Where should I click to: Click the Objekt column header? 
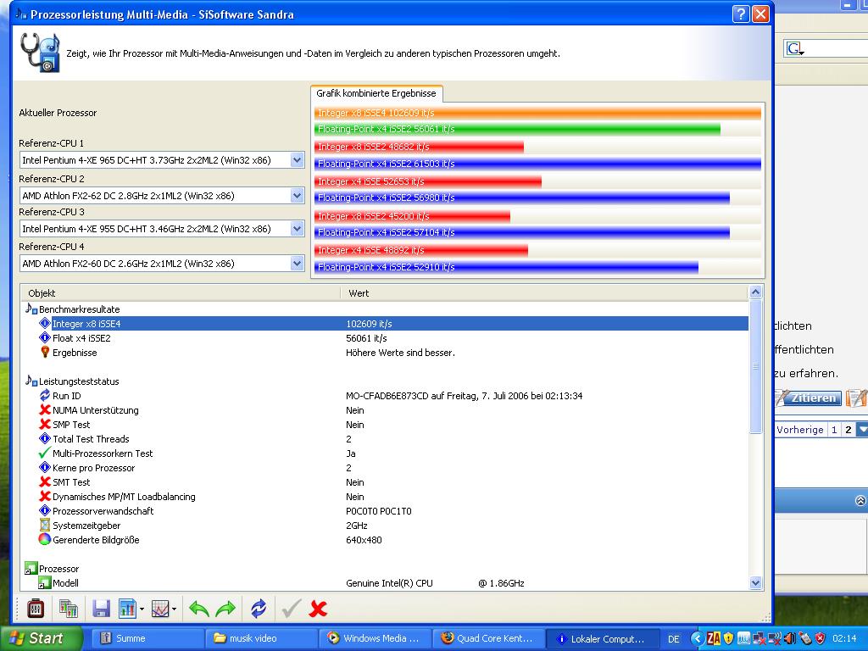[x=180, y=292]
